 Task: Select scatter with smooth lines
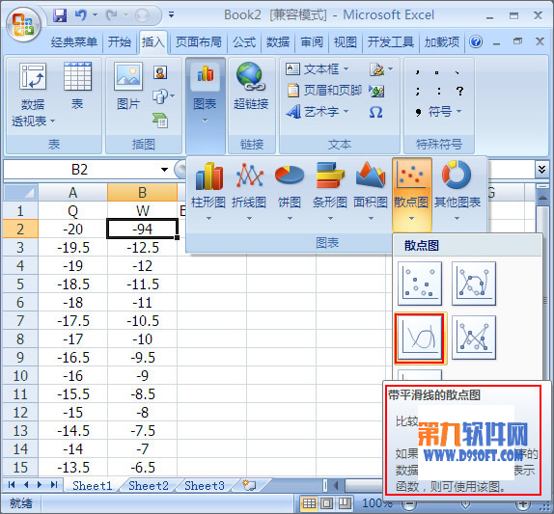420,338
